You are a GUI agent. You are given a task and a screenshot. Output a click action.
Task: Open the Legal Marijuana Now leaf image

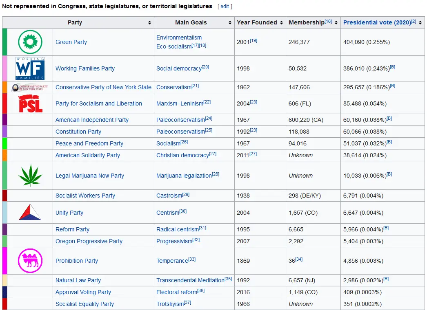tap(30, 176)
